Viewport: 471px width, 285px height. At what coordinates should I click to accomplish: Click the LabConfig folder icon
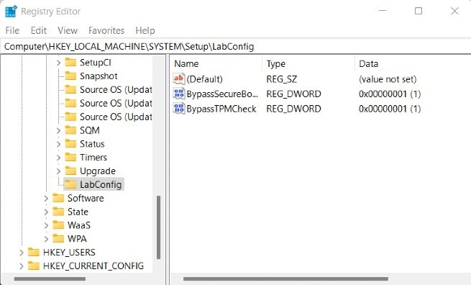tap(70, 184)
